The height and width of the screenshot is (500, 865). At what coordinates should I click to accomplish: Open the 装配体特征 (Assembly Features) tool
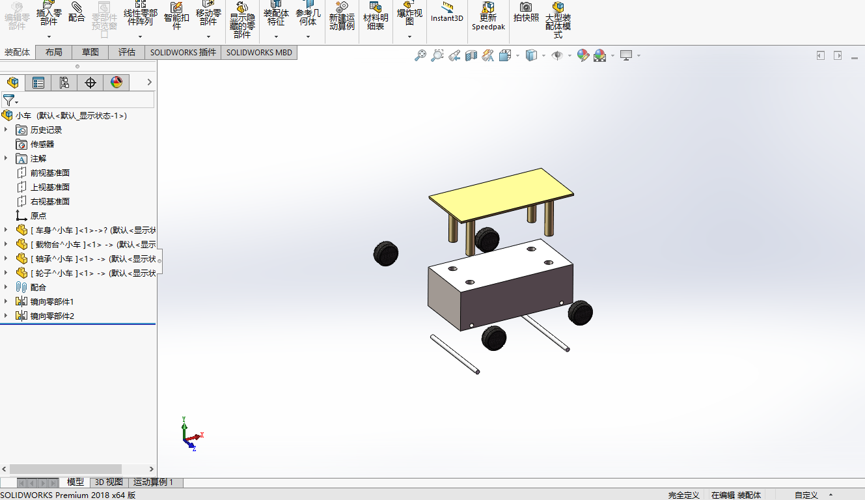click(x=276, y=13)
